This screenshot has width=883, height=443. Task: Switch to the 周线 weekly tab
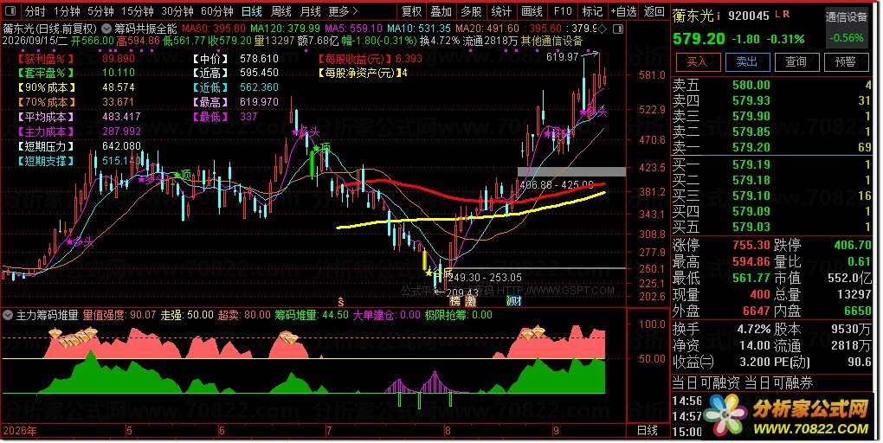(x=281, y=11)
